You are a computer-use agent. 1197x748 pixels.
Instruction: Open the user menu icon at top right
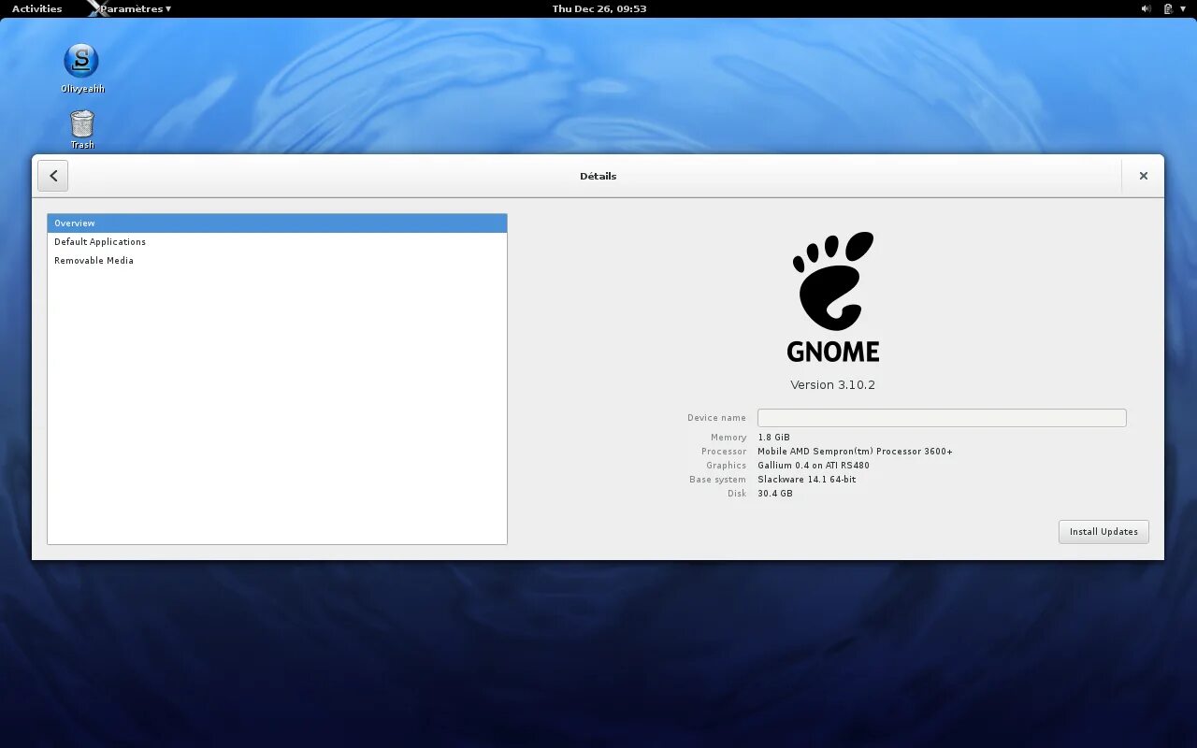(1185, 8)
